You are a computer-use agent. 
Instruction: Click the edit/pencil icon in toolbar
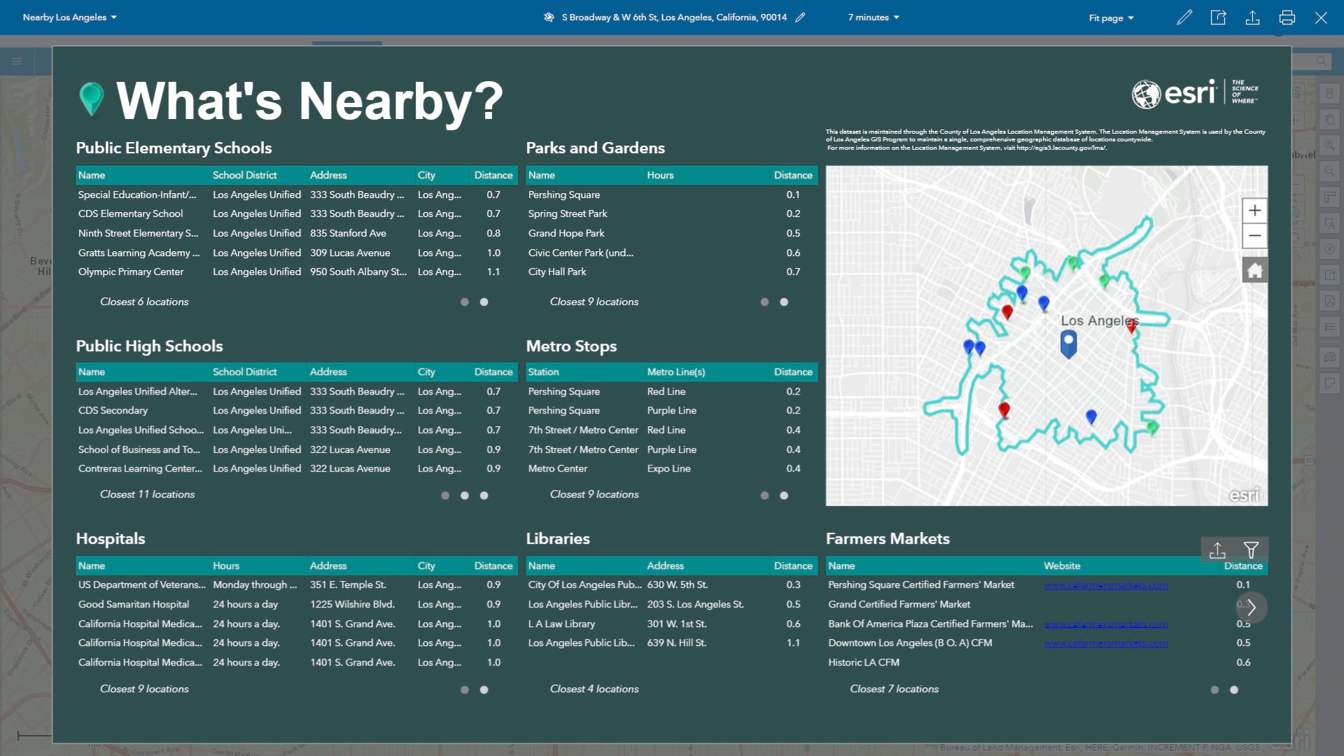pyautogui.click(x=1185, y=17)
